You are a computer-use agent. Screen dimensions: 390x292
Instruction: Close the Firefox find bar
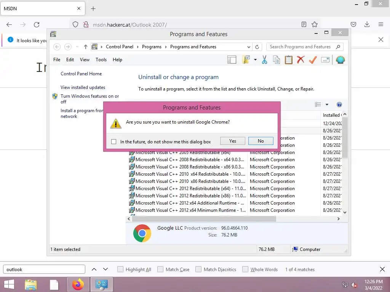click(382, 269)
